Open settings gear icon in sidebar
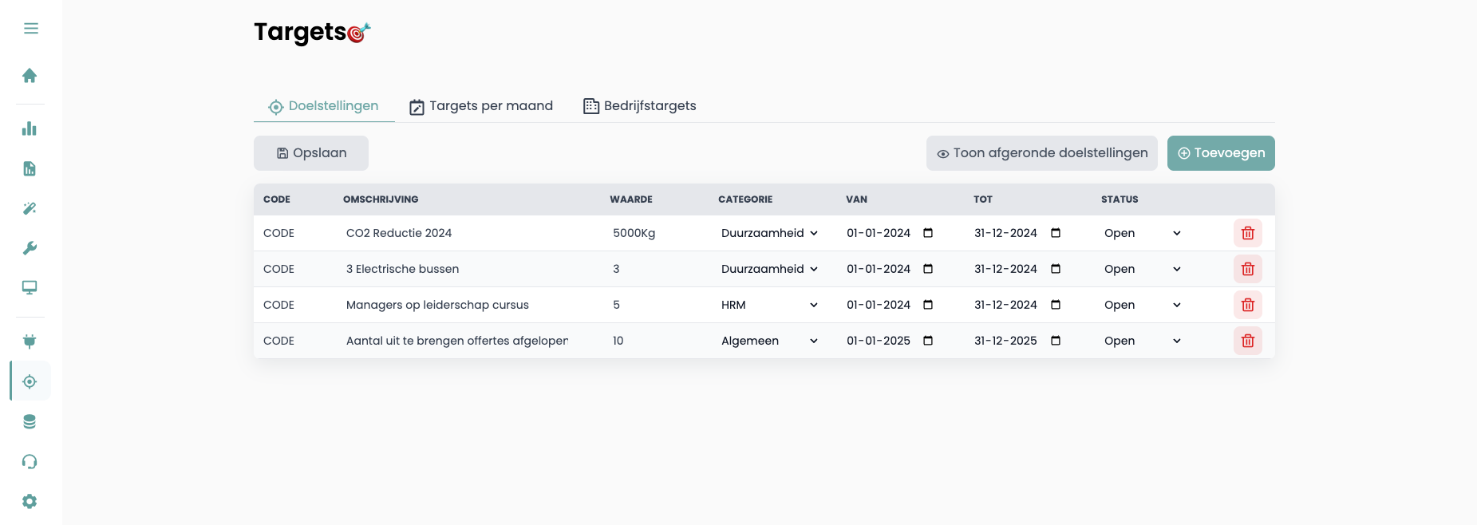This screenshot has width=1477, height=525. pyautogui.click(x=30, y=501)
